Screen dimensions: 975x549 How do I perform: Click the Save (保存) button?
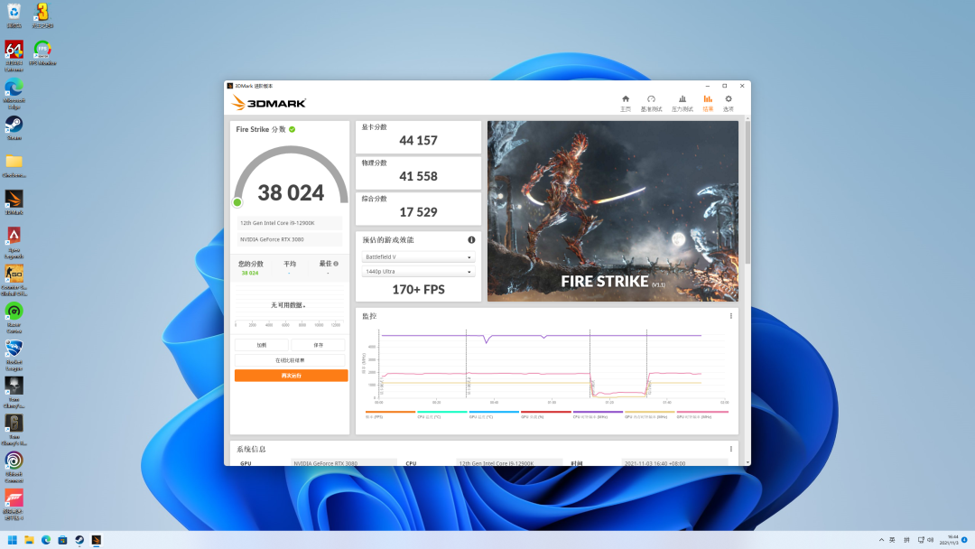tap(319, 345)
